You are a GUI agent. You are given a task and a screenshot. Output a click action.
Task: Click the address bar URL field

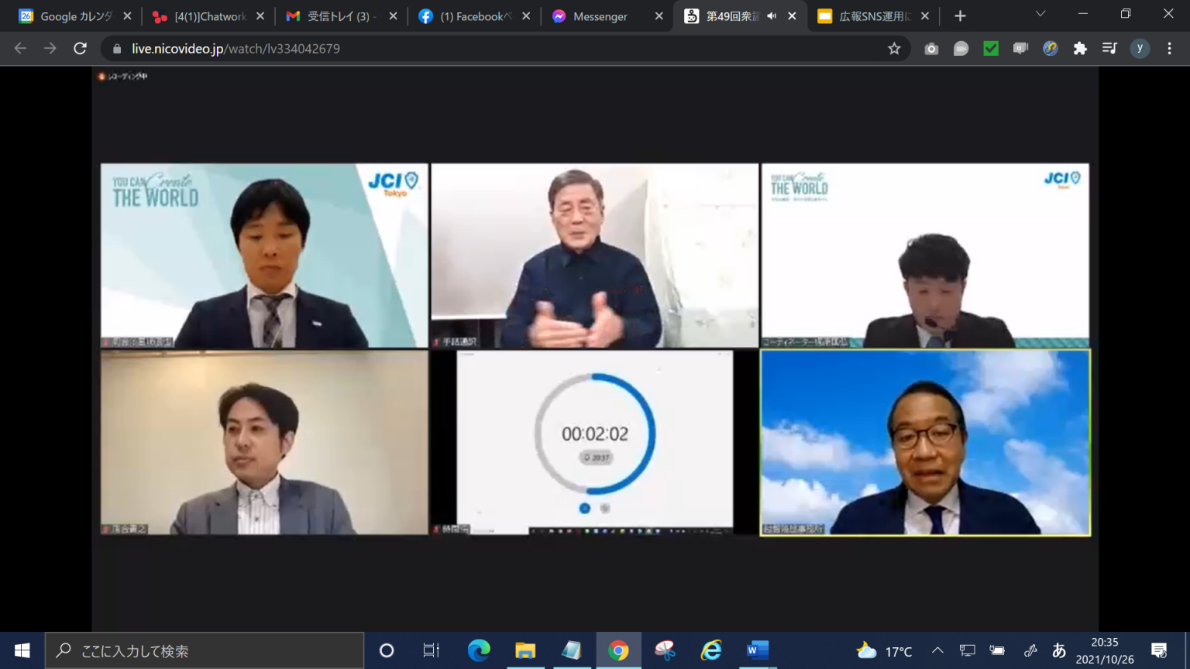click(496, 49)
